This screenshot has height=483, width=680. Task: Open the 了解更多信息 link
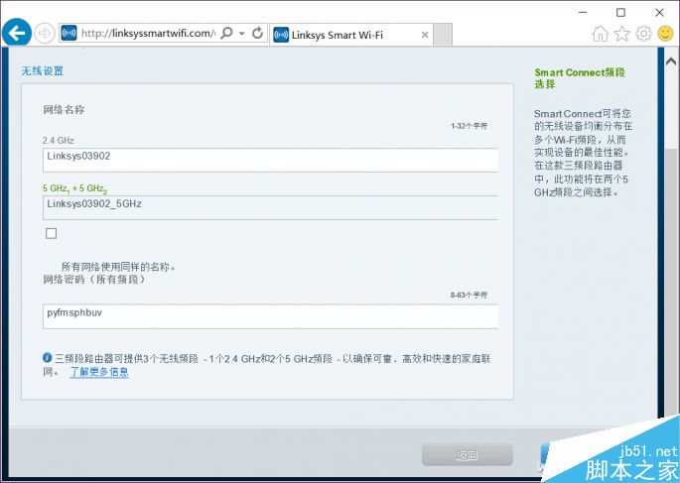(99, 372)
